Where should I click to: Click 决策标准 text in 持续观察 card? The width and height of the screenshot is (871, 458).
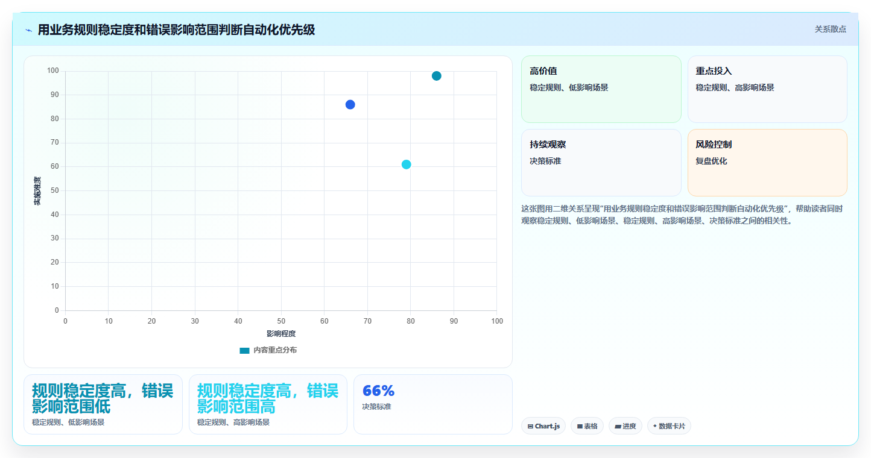click(545, 161)
